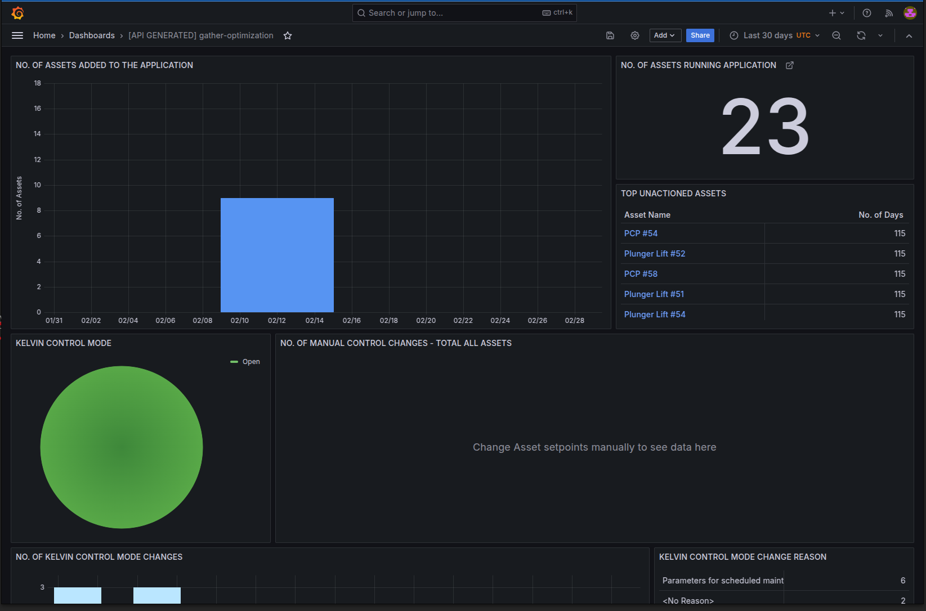Click the green Kelvin Control Mode pie
This screenshot has width=926, height=611.
tap(122, 447)
